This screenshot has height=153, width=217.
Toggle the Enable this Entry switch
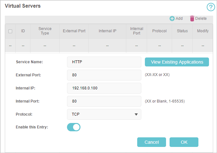74,127
